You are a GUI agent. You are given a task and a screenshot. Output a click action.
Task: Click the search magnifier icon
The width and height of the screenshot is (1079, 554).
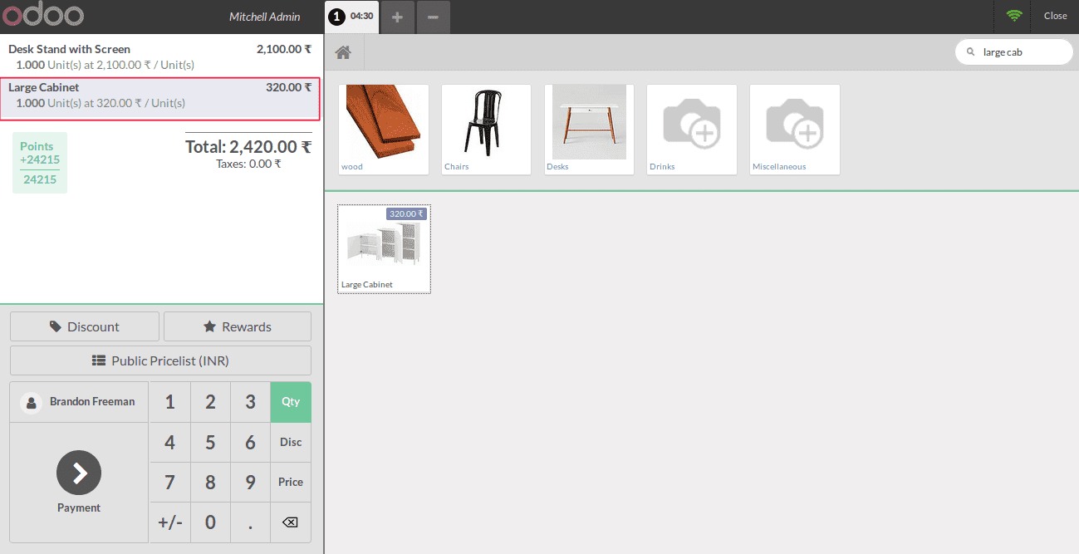pos(970,52)
